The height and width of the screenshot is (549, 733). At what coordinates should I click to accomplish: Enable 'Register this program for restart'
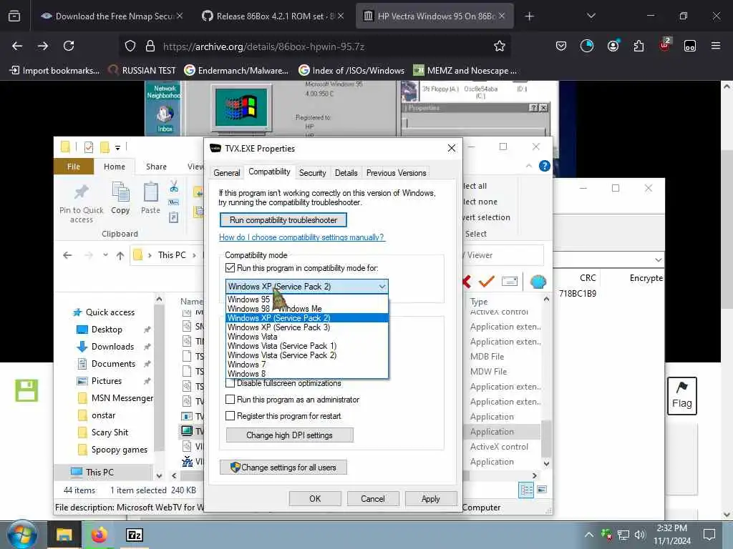[230, 416]
